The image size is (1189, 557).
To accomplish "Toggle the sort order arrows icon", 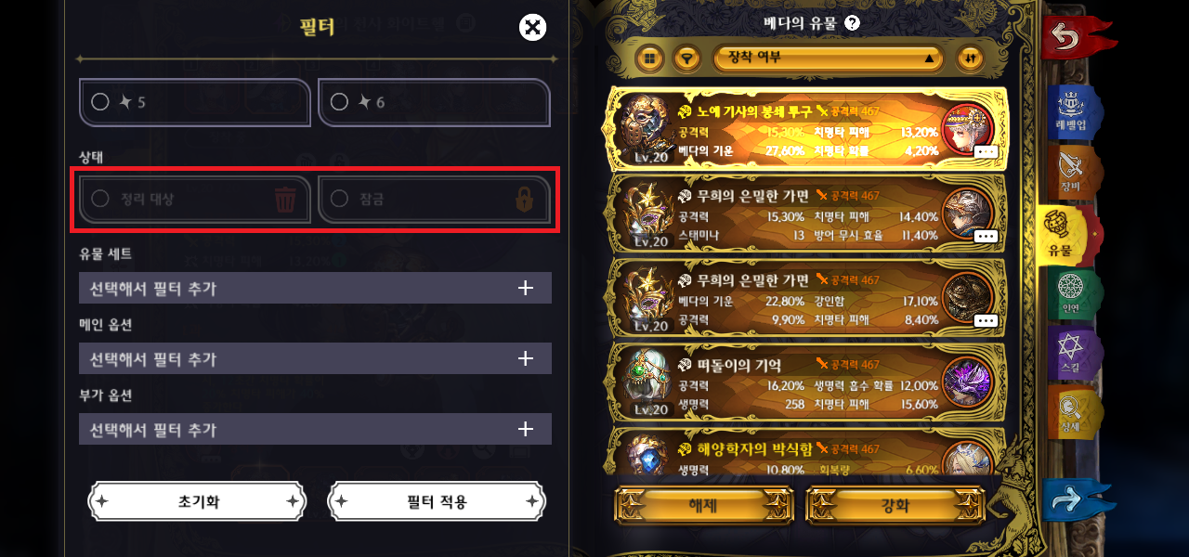I will click(x=971, y=58).
